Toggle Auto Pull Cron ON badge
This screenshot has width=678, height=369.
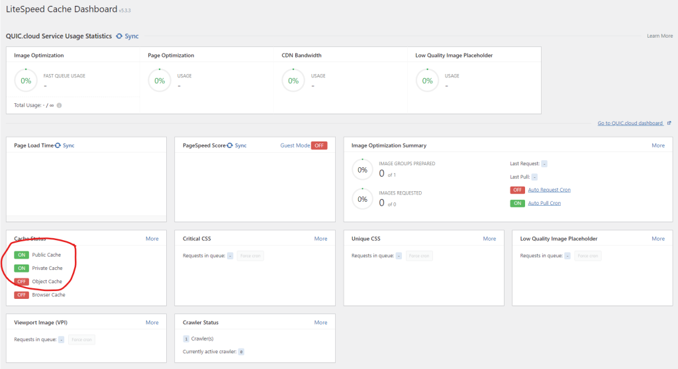(517, 204)
